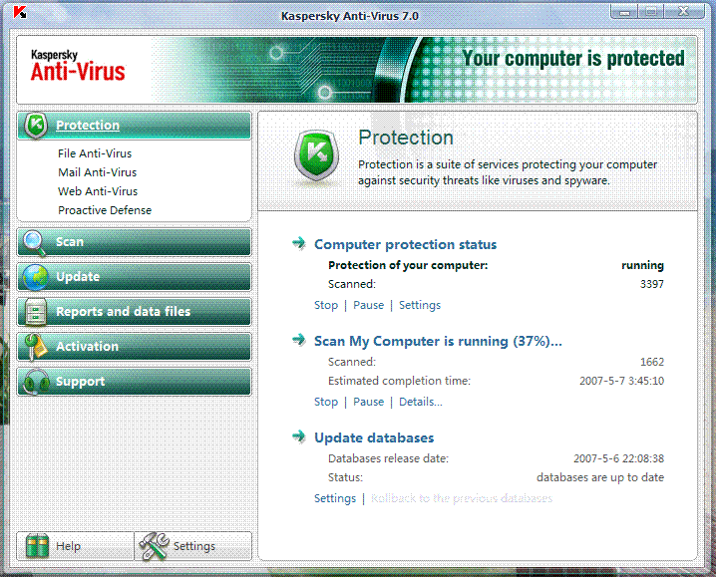The height and width of the screenshot is (577, 716).
Task: Stop computer protection
Action: tap(326, 305)
